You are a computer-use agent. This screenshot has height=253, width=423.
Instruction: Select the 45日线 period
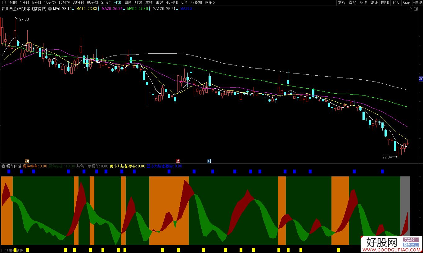172,2
